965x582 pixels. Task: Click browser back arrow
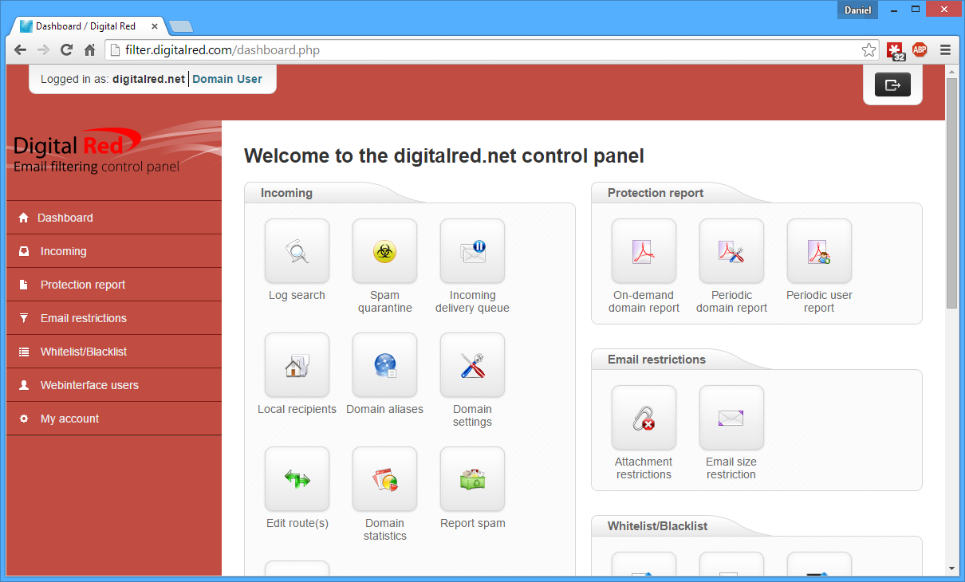21,49
